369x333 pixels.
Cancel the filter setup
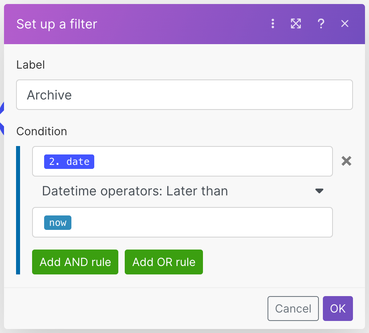(x=293, y=309)
